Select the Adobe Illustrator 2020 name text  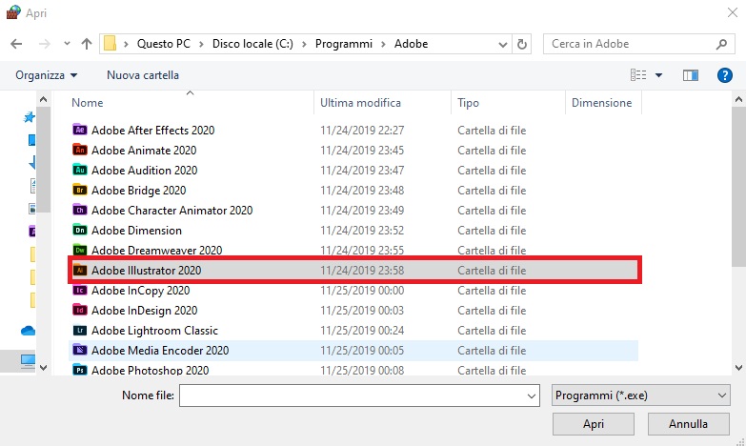[146, 271]
